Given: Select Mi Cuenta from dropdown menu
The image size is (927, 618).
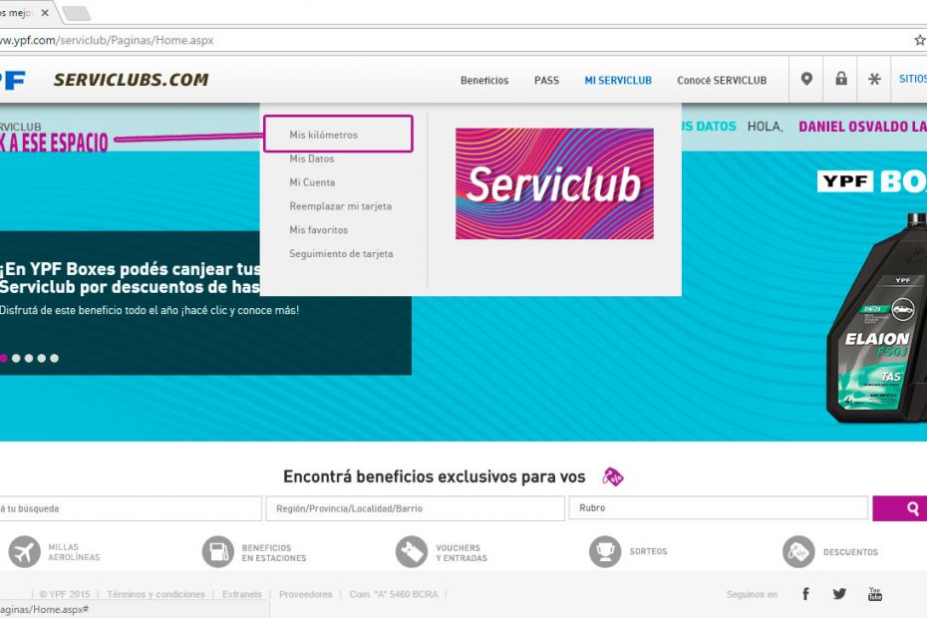Looking at the screenshot, I should pos(312,182).
